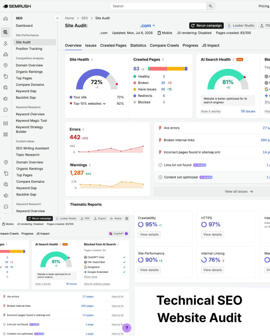The height and width of the screenshot is (336, 270).
Task: Click the Updated: Mon, Jul 6, 2026 text
Action: [132, 33]
